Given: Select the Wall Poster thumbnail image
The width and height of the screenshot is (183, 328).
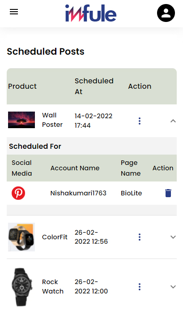Looking at the screenshot, I should [x=21, y=120].
